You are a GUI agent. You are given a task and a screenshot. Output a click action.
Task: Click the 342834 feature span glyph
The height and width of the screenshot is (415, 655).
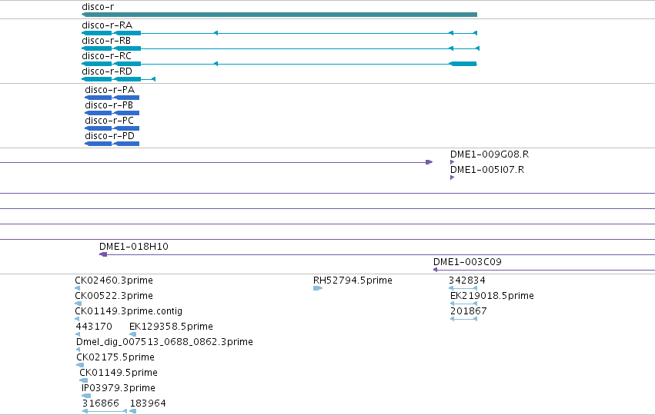[x=463, y=288]
